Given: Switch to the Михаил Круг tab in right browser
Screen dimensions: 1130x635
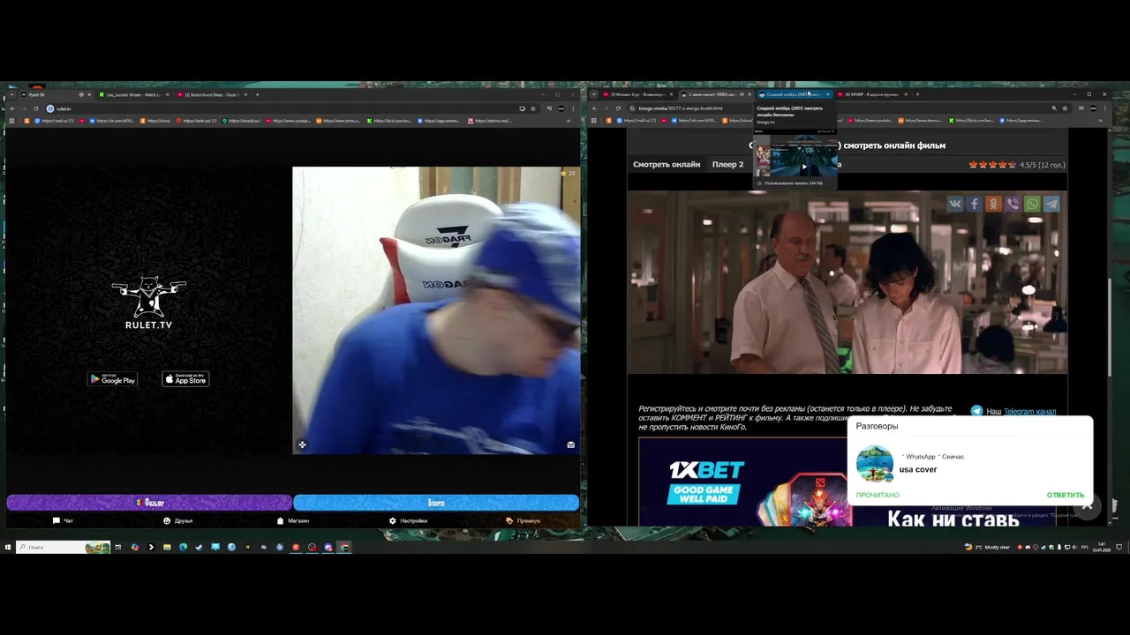Looking at the screenshot, I should click(x=637, y=94).
